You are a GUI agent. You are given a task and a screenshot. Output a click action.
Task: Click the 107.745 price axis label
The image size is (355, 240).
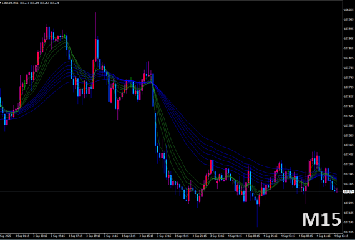click(x=349, y=77)
